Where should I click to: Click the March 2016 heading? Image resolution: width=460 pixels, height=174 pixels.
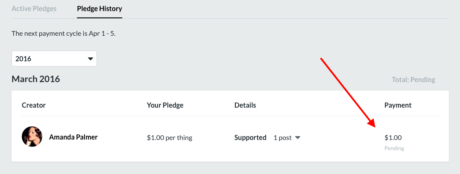pyautogui.click(x=35, y=79)
